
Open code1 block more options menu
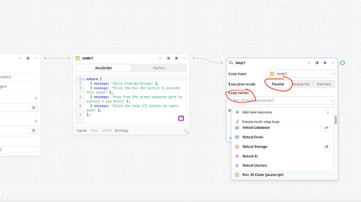[184, 58]
